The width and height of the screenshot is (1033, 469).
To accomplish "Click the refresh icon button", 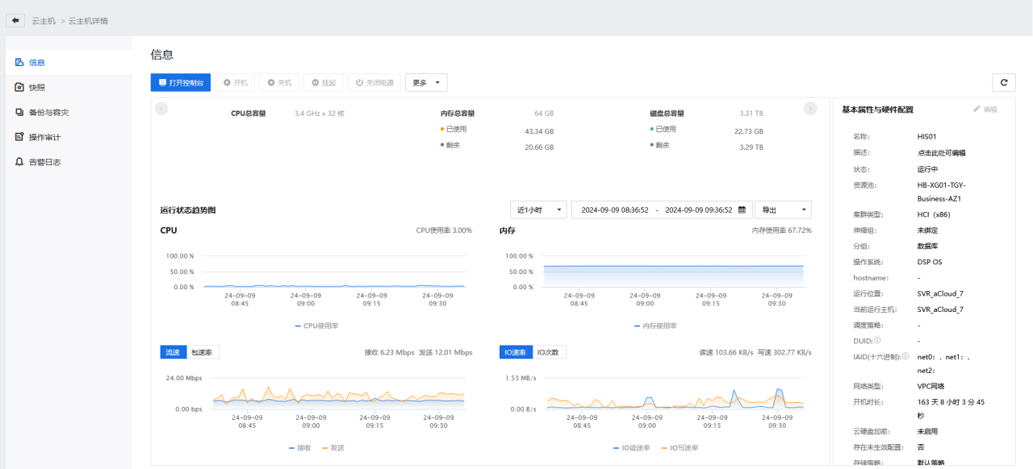I will click(1003, 82).
